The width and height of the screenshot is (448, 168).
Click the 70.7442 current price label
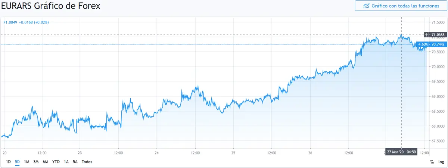(x=438, y=44)
